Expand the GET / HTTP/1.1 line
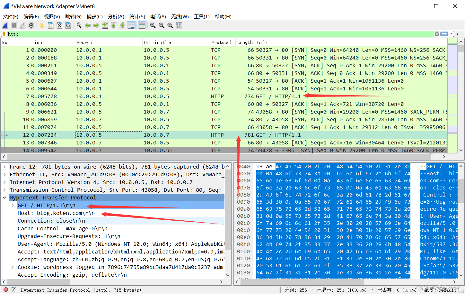The image size is (465, 294). 13,205
